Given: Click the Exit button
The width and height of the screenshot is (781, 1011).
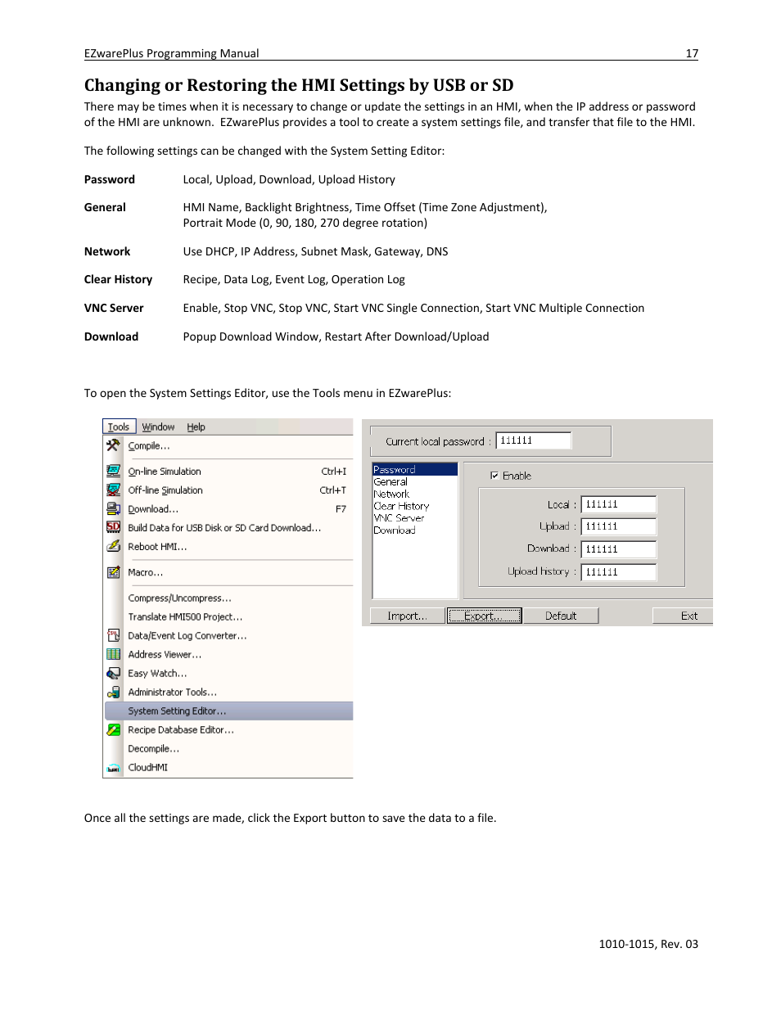Looking at the screenshot, I should [683, 616].
